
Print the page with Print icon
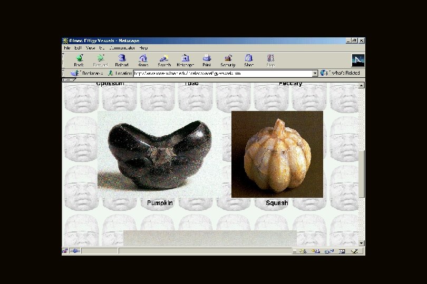coord(207,58)
